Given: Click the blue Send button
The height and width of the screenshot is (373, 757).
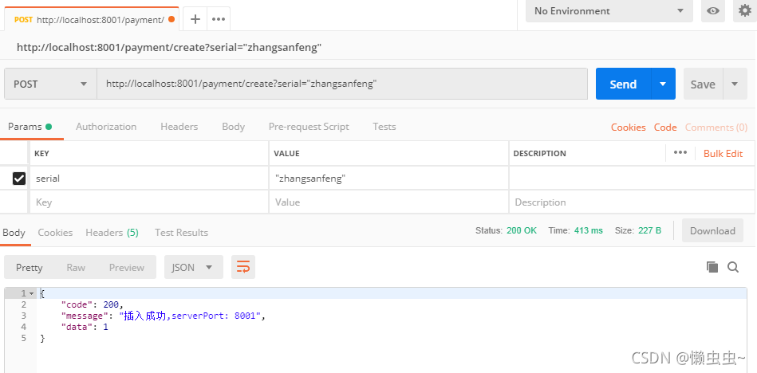Looking at the screenshot, I should coord(623,84).
